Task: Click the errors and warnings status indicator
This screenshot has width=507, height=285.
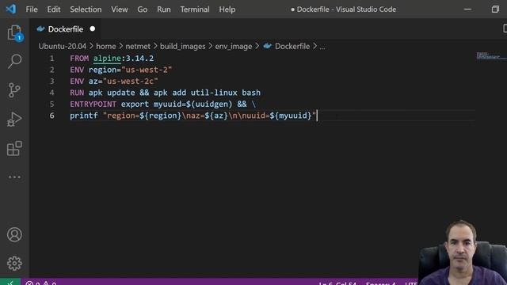Action: (x=40, y=283)
